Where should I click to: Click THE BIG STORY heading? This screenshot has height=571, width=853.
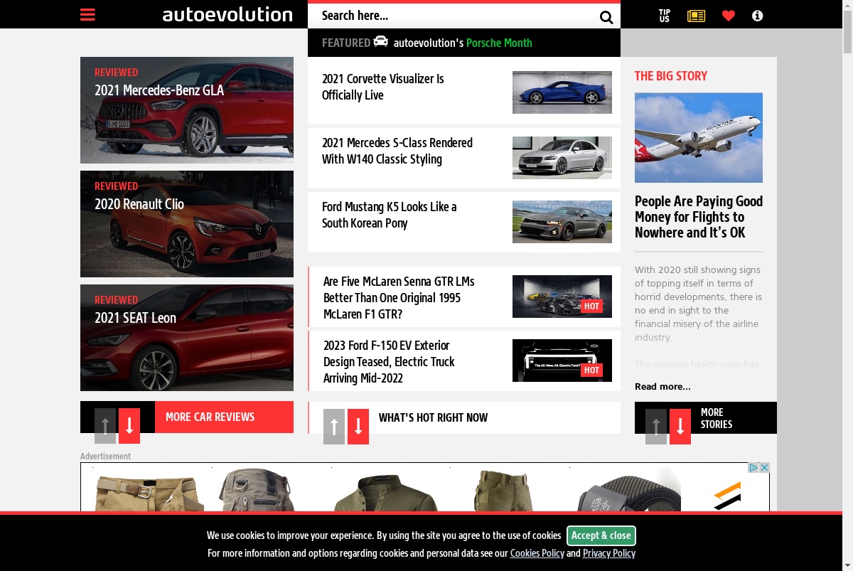[x=671, y=75]
